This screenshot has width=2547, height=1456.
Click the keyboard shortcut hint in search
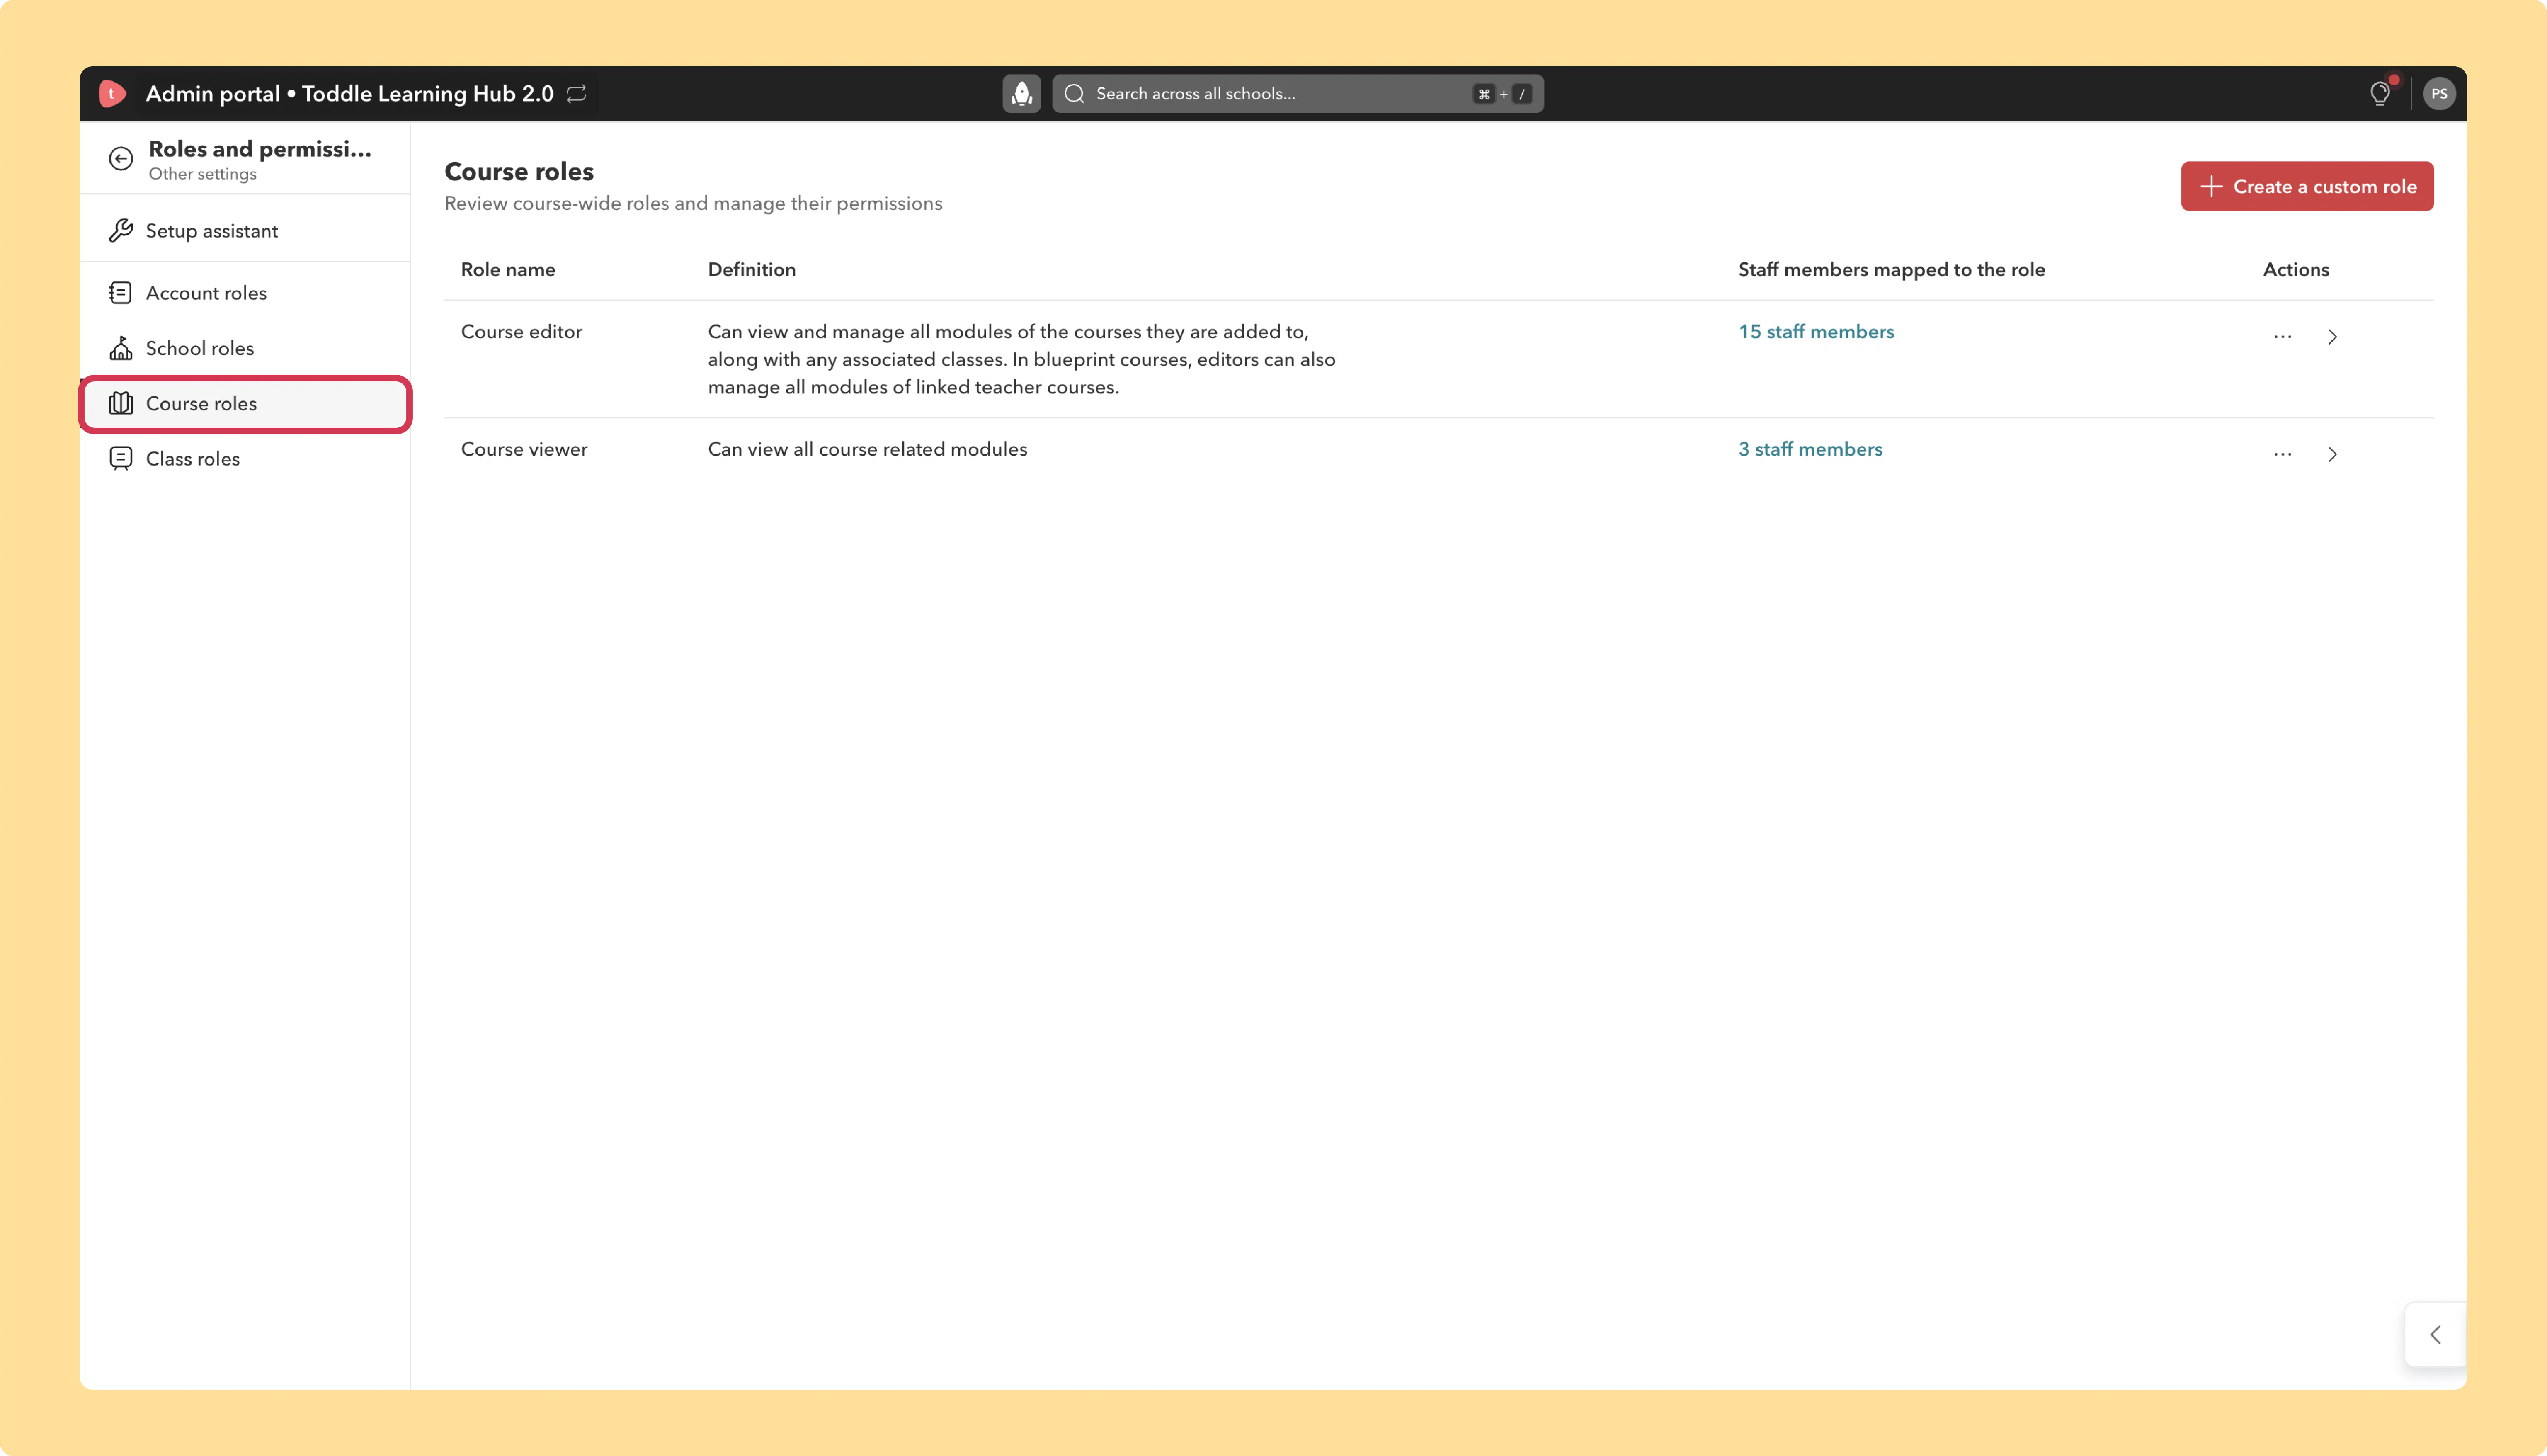coord(1502,94)
